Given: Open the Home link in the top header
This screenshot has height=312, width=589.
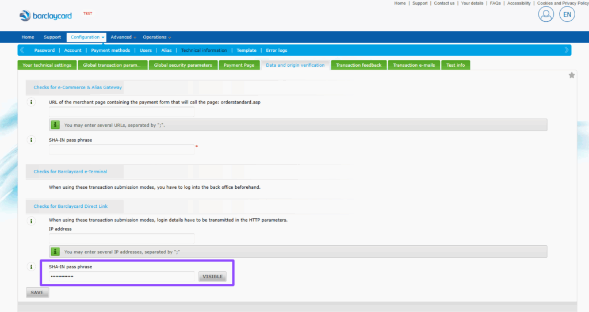Looking at the screenshot, I should [x=400, y=3].
